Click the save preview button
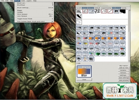 (124, 80)
